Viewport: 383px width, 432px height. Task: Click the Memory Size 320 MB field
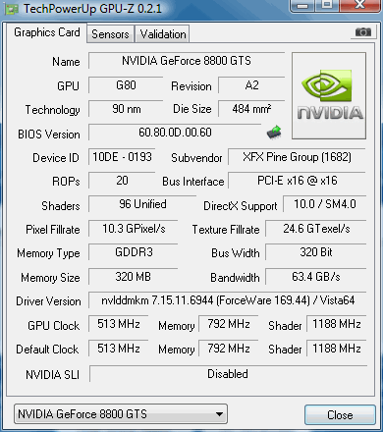click(x=134, y=277)
